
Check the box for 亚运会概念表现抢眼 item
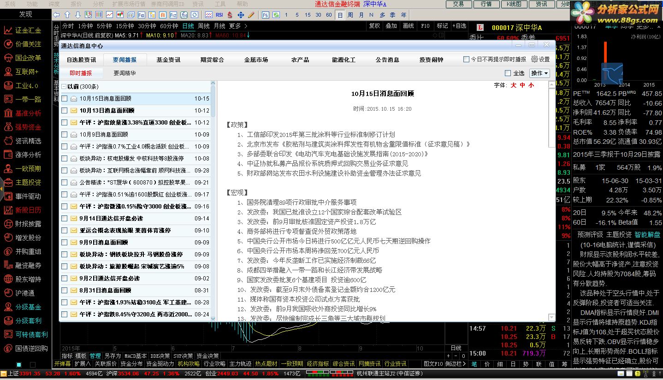(65, 231)
